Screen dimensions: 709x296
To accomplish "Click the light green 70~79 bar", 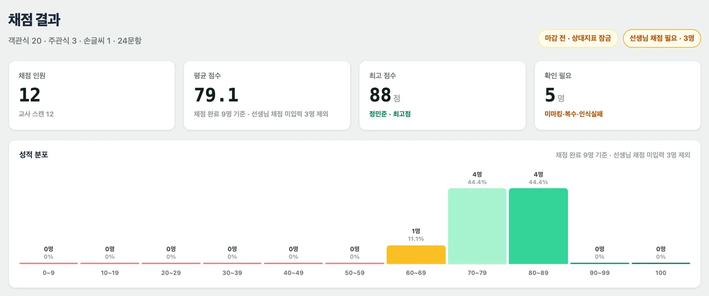I will [477, 226].
